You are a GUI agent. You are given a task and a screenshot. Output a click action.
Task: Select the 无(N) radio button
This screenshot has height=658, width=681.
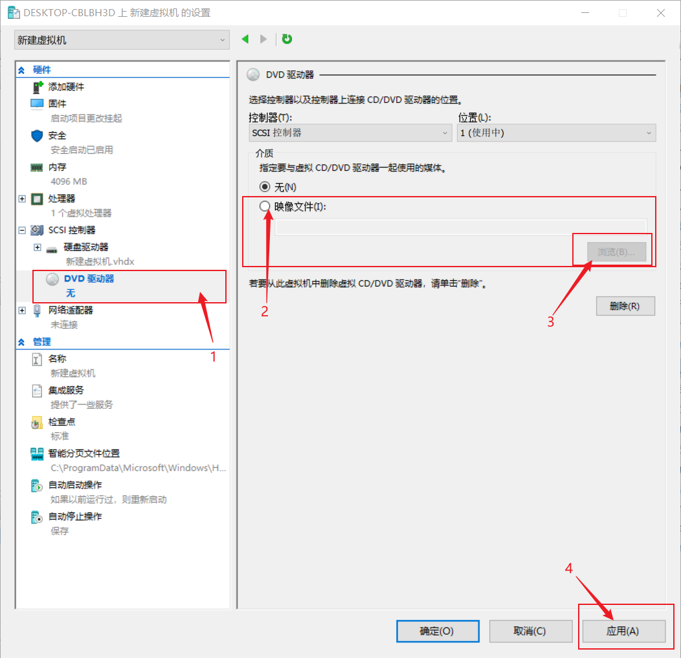(x=264, y=187)
